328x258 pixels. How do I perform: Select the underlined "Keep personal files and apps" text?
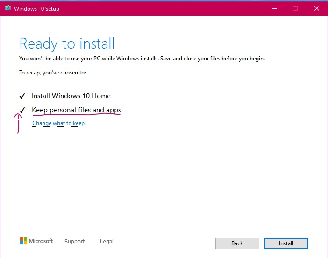click(76, 110)
